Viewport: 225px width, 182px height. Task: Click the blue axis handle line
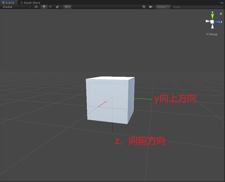[113, 127]
